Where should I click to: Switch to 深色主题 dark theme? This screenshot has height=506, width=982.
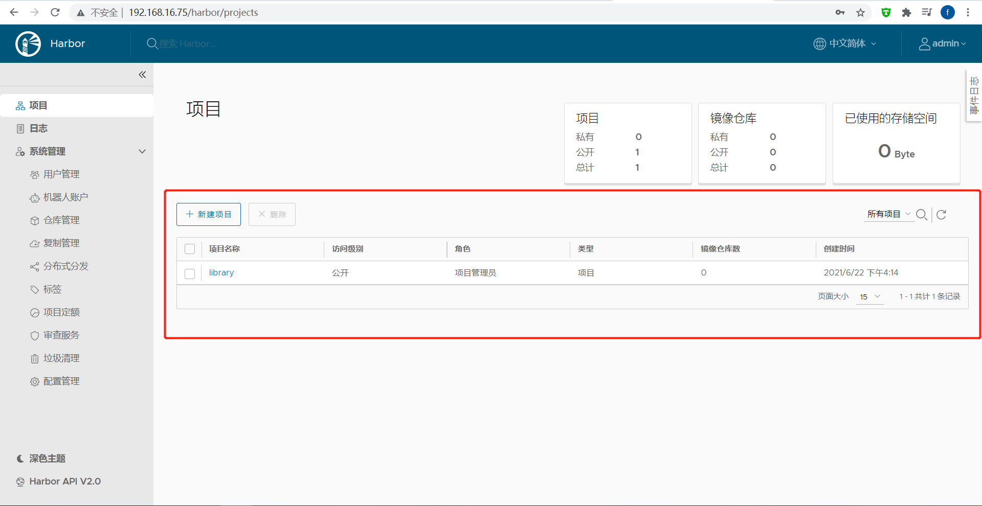47,458
